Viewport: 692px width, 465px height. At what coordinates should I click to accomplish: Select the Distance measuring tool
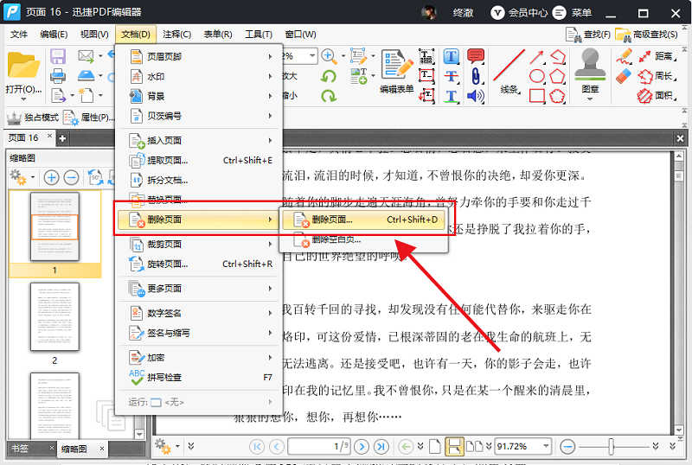657,56
